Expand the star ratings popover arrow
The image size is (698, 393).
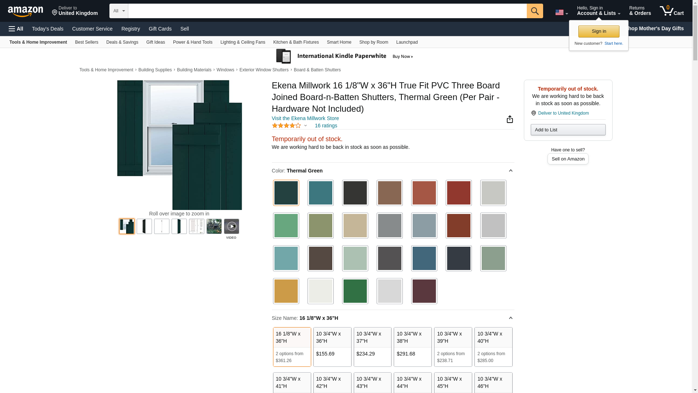click(x=305, y=126)
